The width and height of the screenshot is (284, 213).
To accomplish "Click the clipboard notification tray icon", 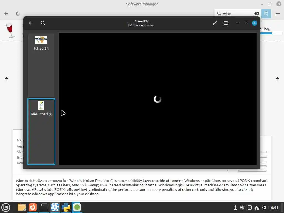I will (235, 207).
